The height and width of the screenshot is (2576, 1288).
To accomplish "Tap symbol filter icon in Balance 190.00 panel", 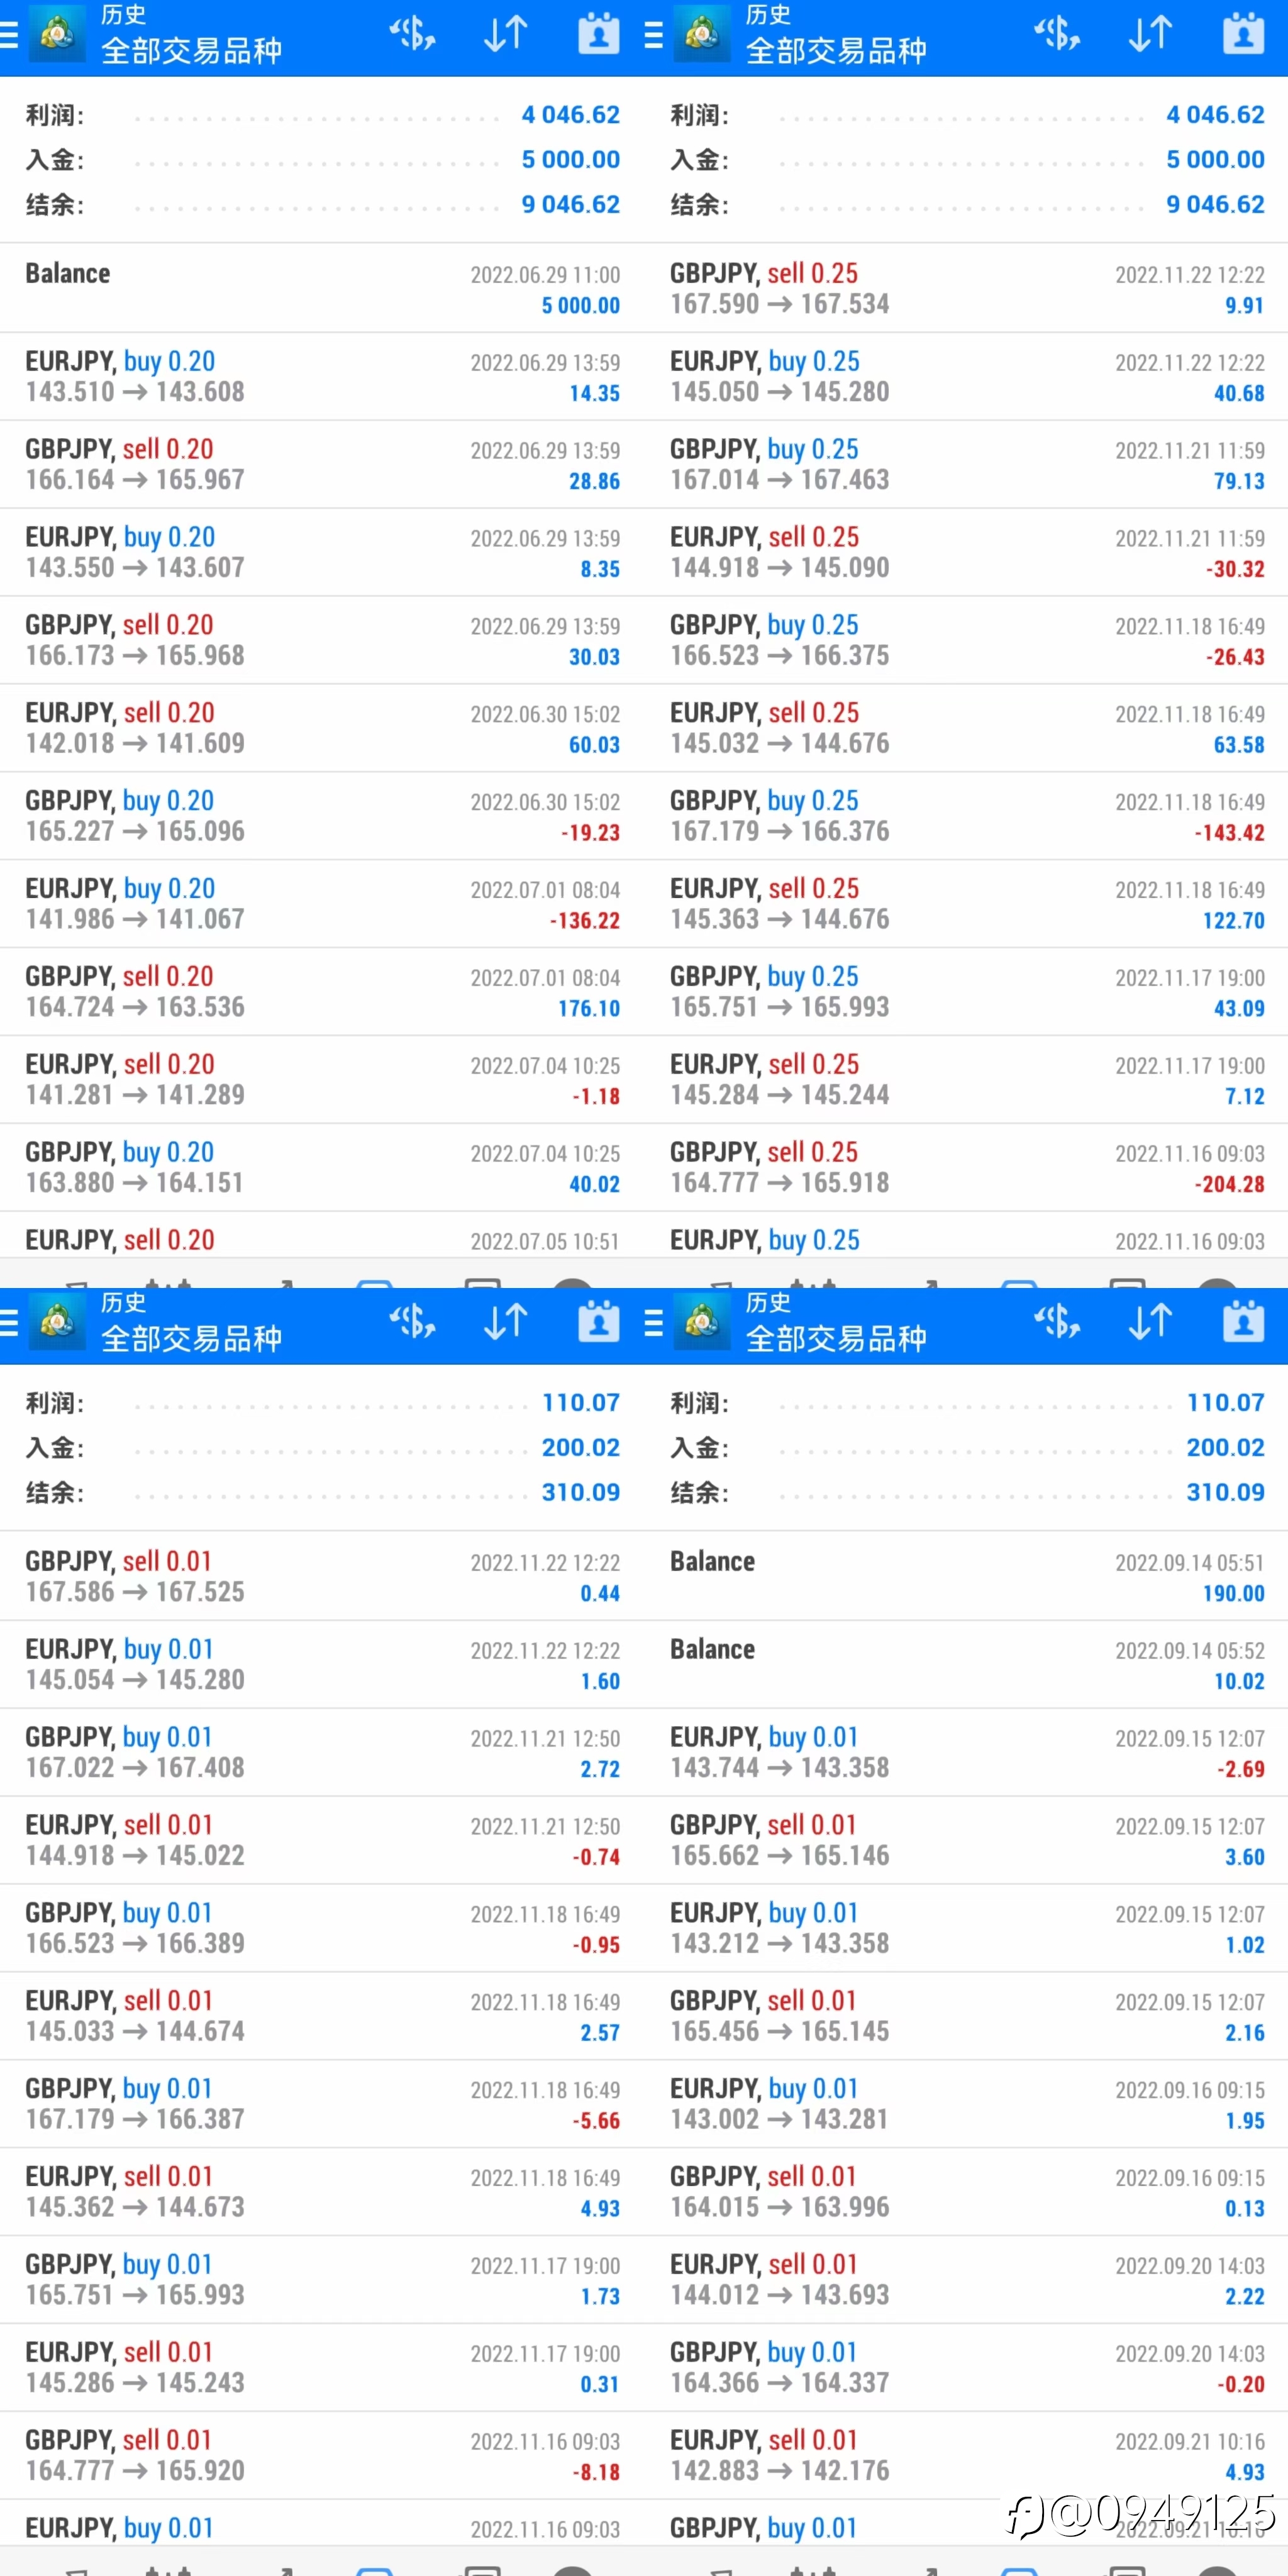I will 1057,1322.
